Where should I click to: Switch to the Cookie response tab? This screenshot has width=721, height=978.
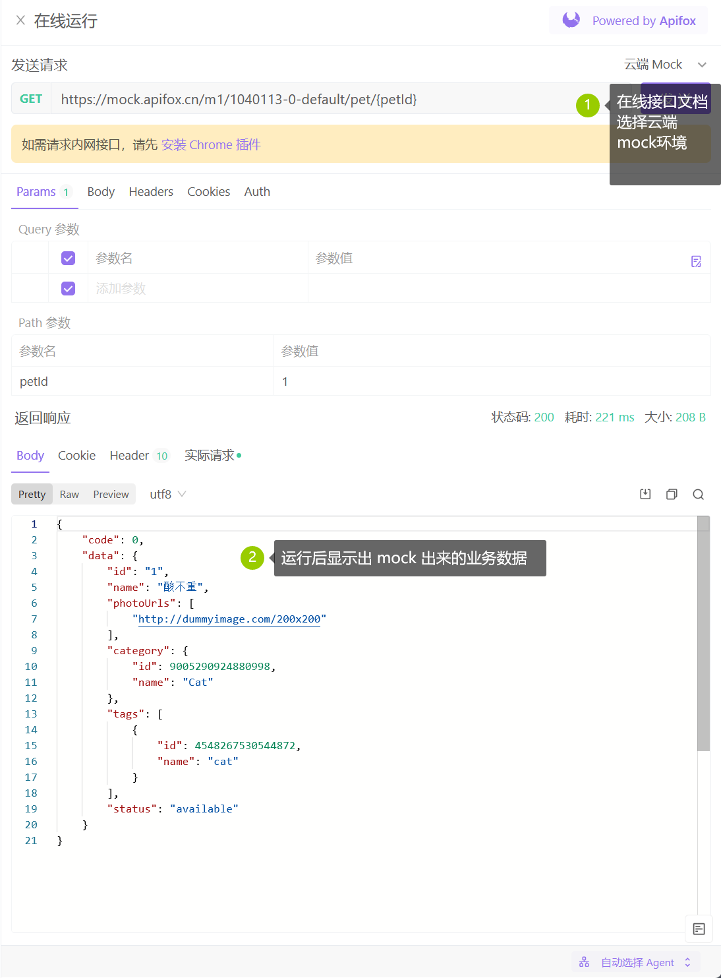tap(76, 456)
